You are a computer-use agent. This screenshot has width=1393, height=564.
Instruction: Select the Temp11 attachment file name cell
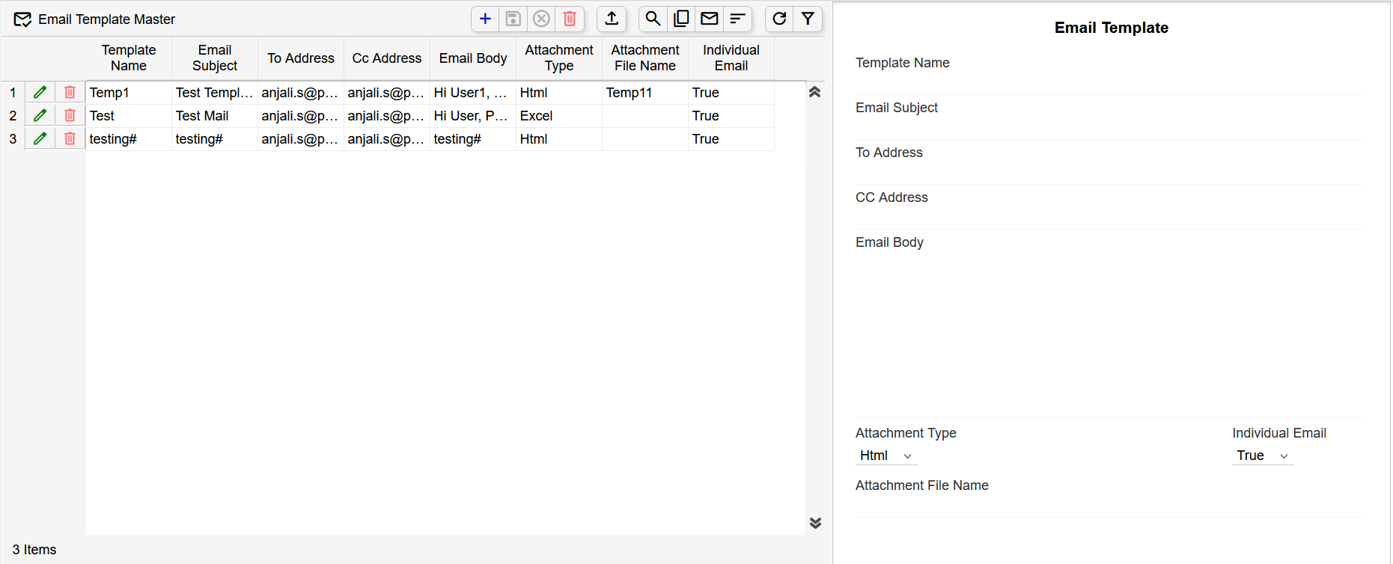point(645,93)
